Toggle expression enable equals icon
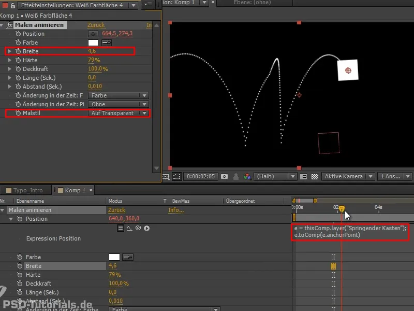 tap(121, 228)
